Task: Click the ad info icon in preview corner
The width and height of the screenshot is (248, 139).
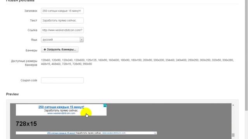Action: tap(105, 105)
